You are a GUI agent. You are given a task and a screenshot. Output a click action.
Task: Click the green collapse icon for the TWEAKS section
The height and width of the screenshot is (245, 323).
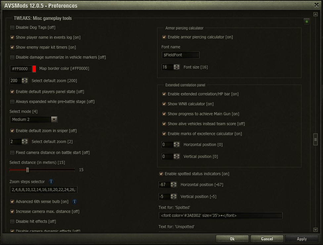[x=307, y=22]
